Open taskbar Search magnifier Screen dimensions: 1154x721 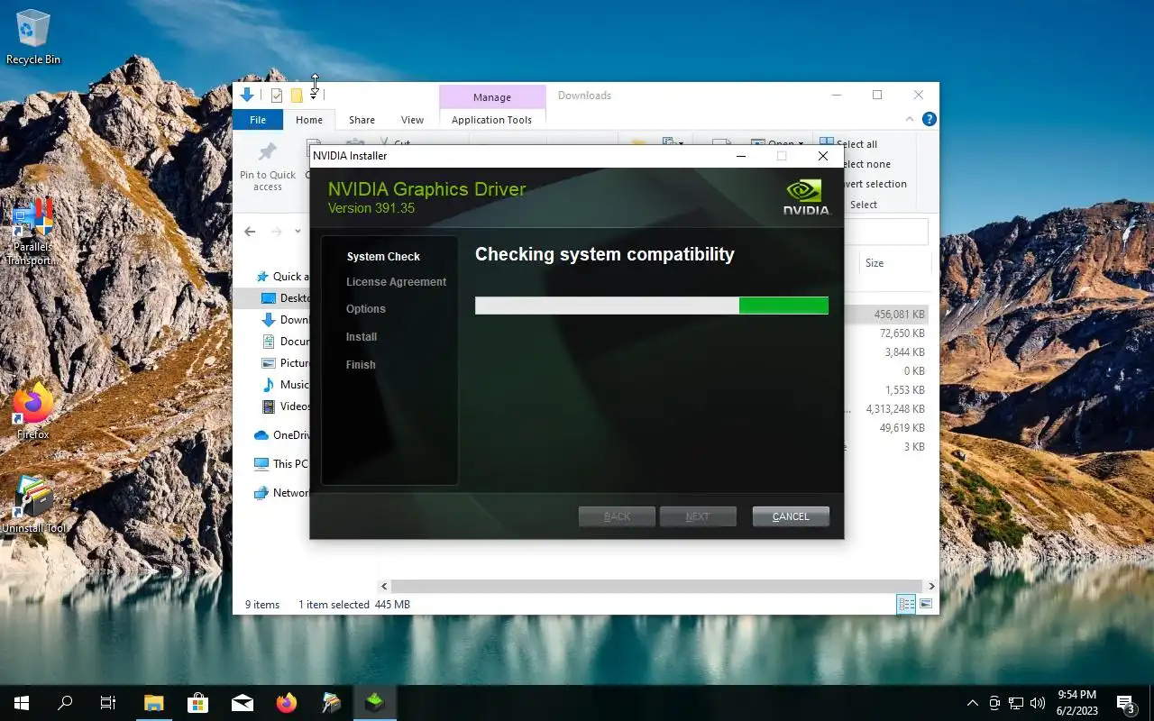click(65, 703)
